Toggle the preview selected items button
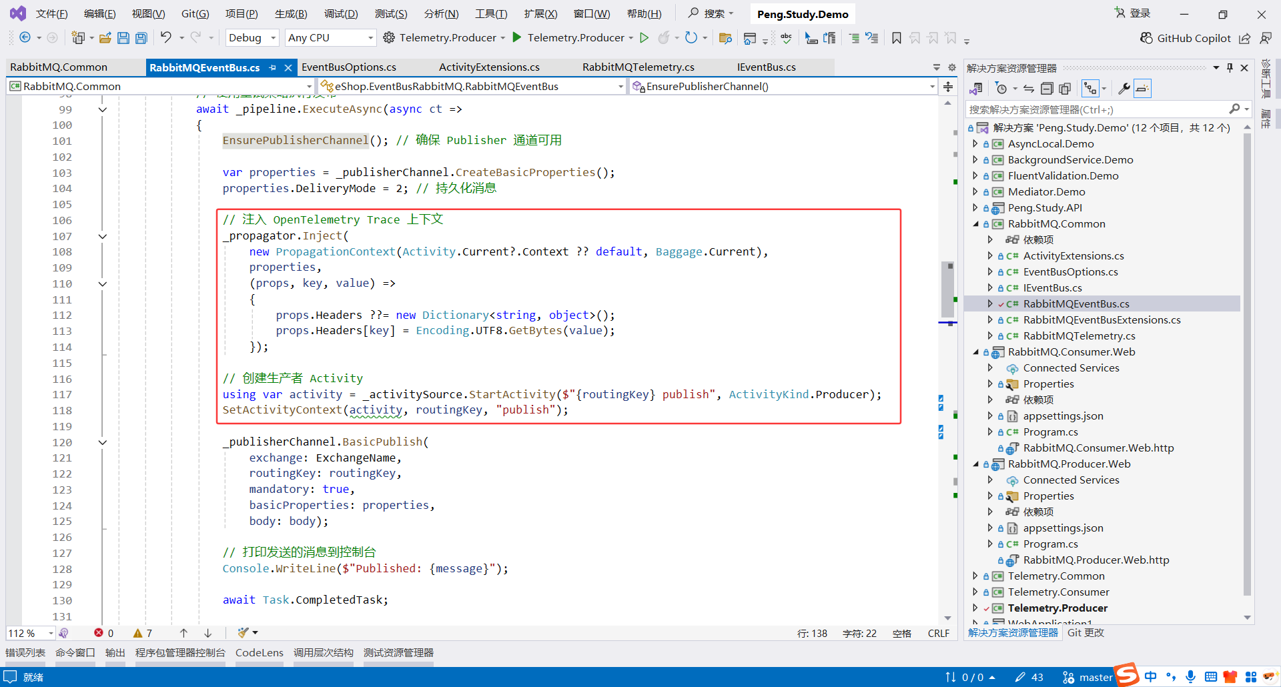This screenshot has width=1281, height=687. [1142, 89]
